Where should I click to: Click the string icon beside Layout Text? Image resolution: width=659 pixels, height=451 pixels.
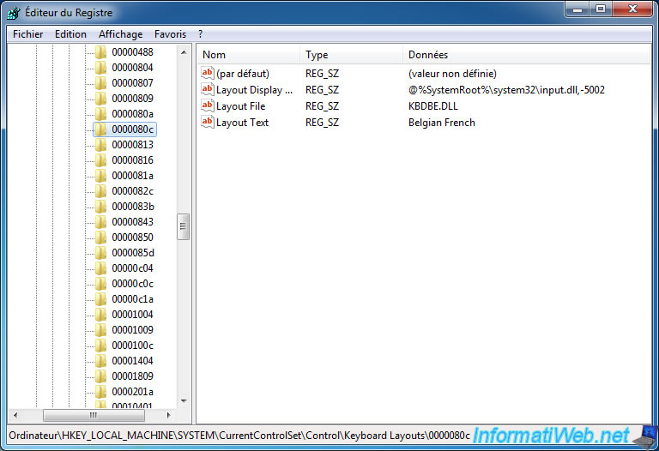tap(207, 123)
